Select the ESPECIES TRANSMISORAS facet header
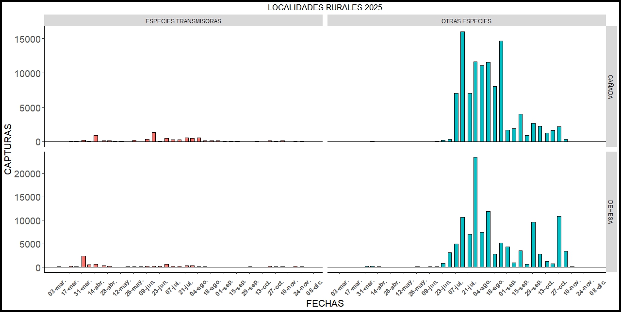 (183, 21)
